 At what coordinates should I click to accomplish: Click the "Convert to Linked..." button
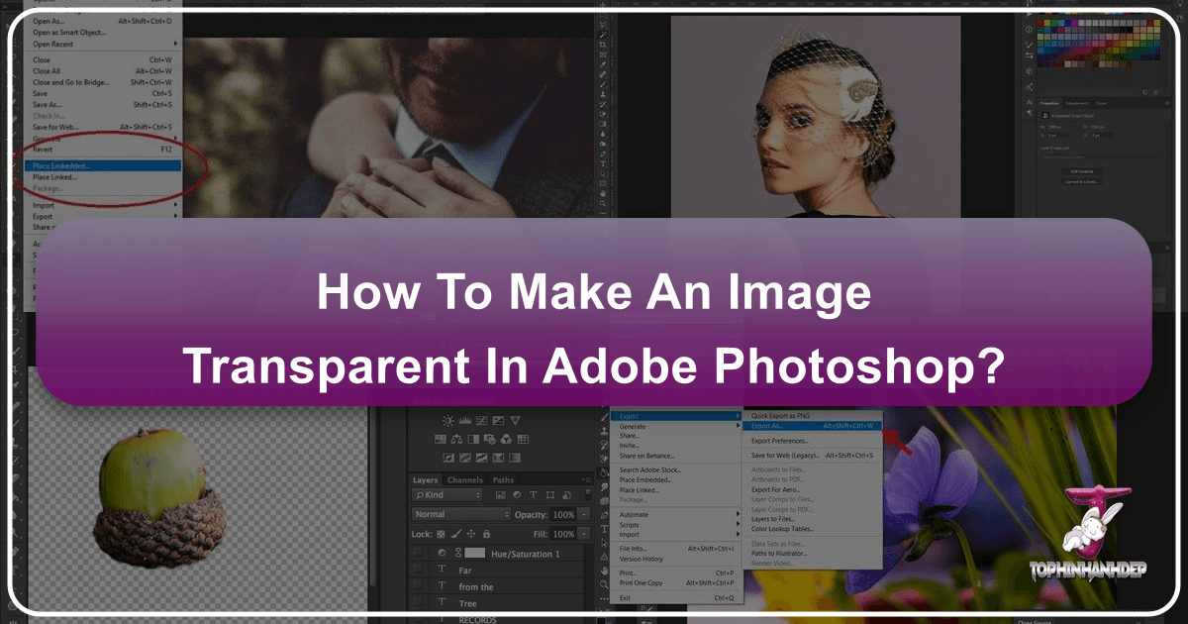point(1082,181)
